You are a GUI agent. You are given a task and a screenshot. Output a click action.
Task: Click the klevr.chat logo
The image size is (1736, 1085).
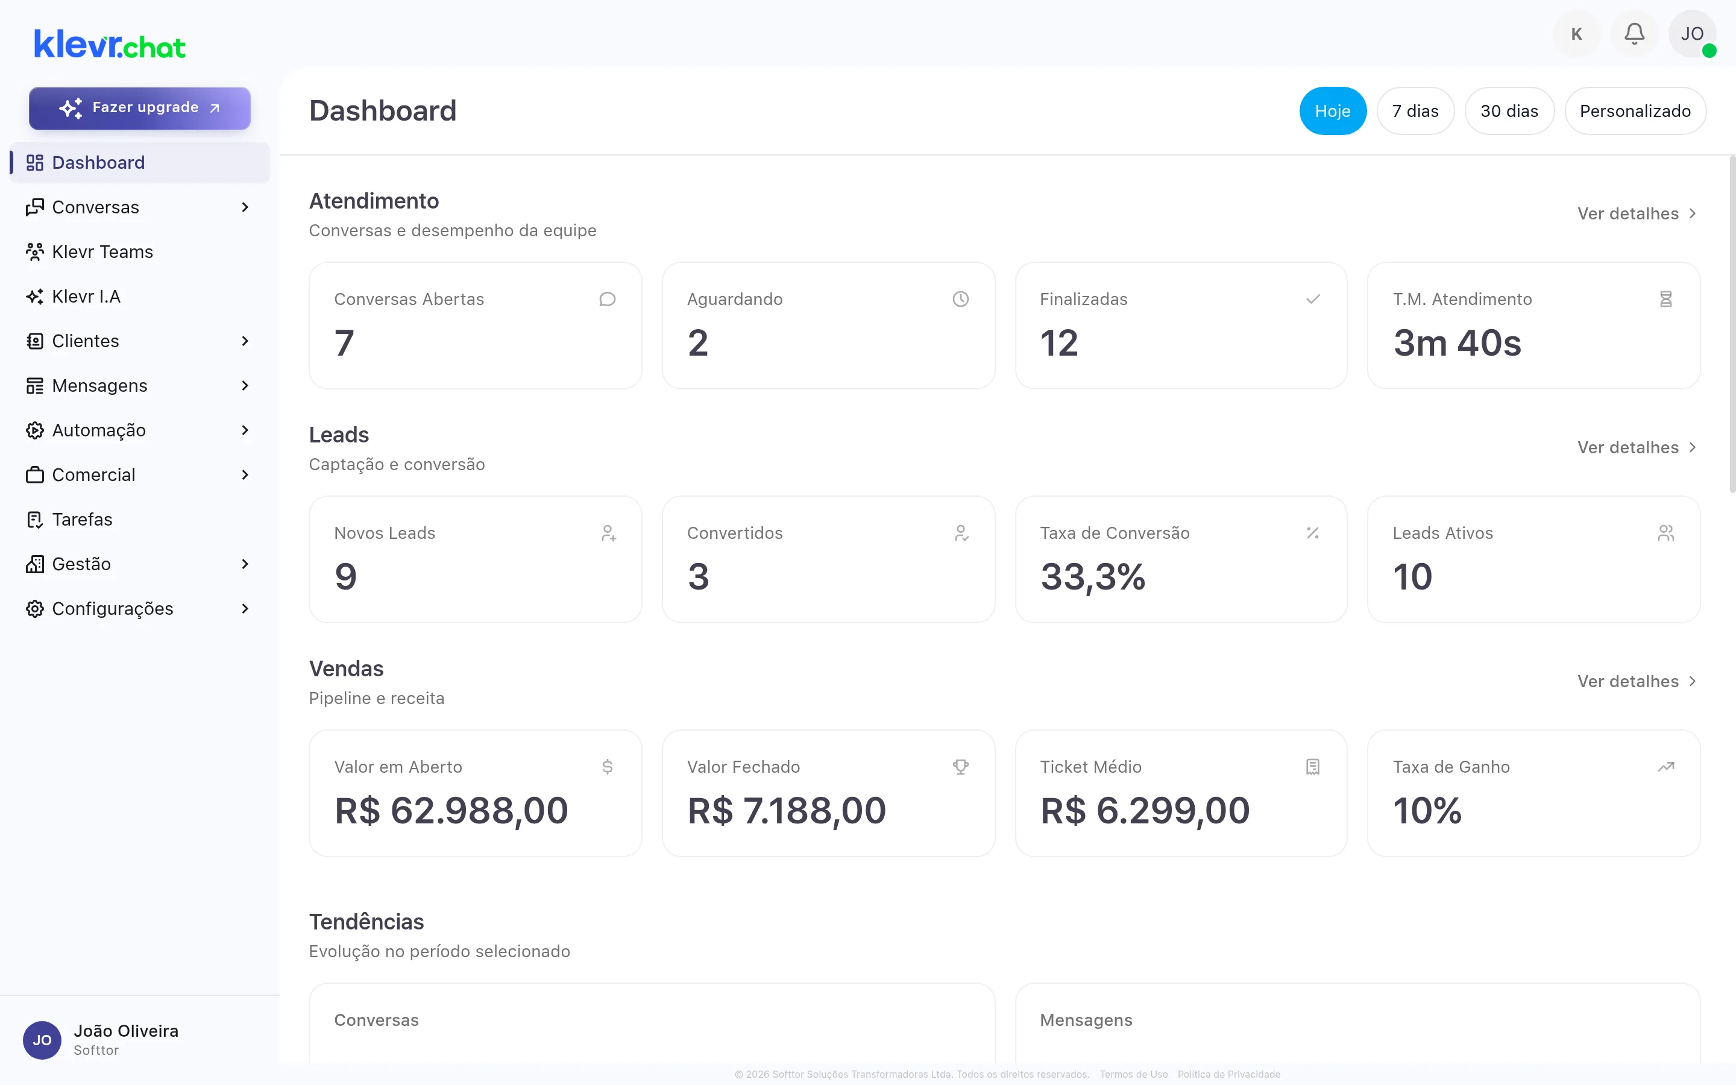click(x=110, y=45)
